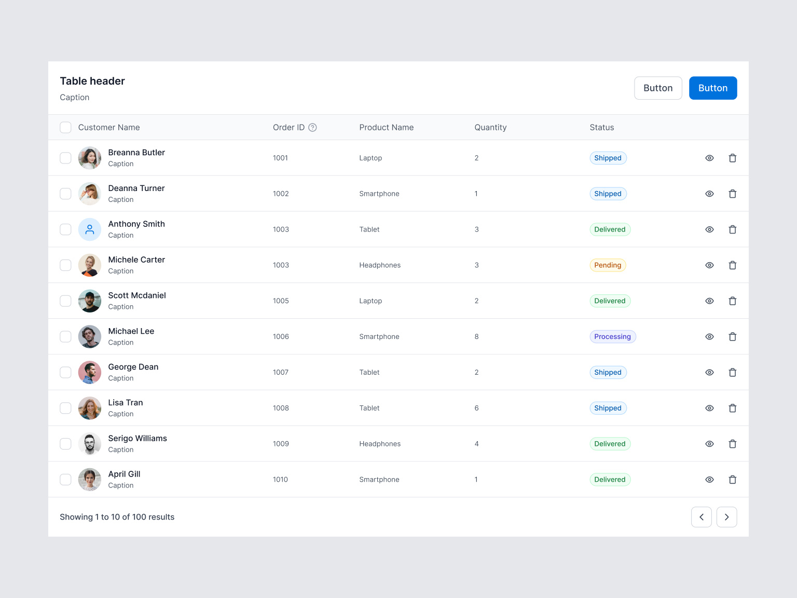Click the Shipped status badge for order 1007
Image resolution: width=797 pixels, height=598 pixels.
coord(608,372)
